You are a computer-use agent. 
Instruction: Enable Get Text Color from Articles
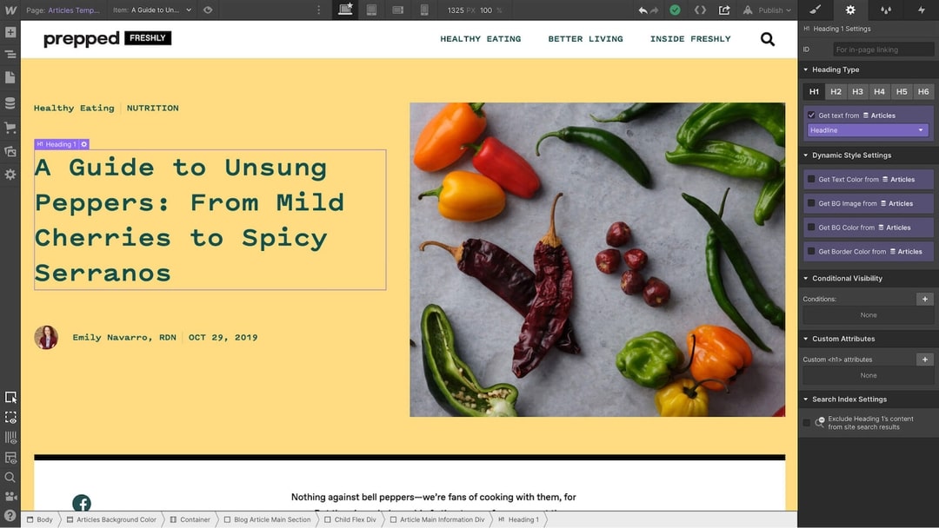coord(811,180)
